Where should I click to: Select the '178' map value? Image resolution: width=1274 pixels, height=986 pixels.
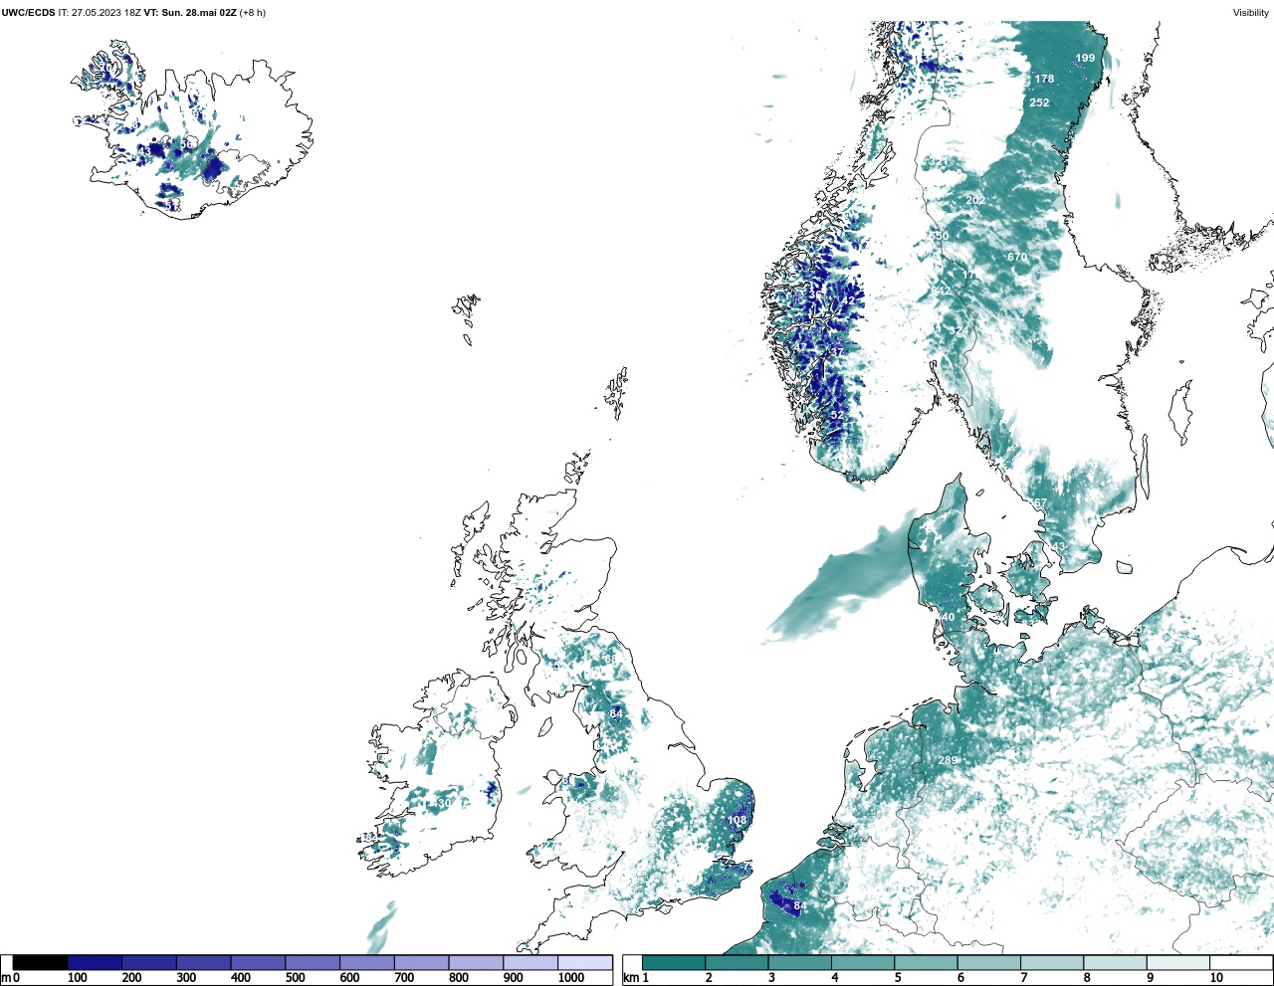[1044, 79]
